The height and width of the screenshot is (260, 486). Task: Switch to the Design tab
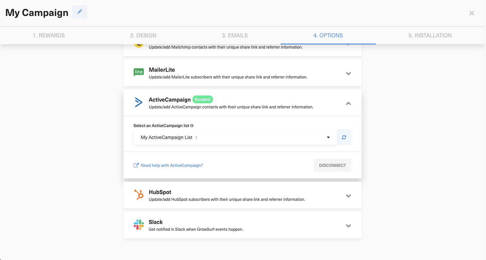tap(143, 35)
